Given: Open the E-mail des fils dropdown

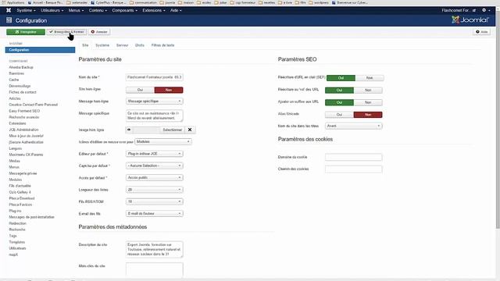Looking at the screenshot, I should (x=155, y=213).
